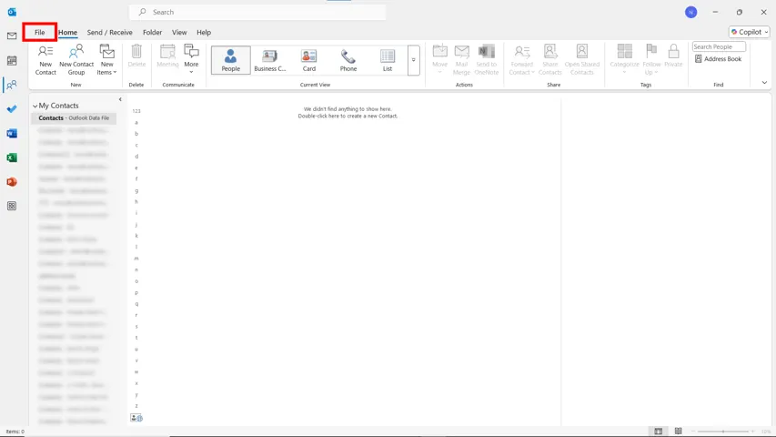Click the Outlook logo icon
This screenshot has height=437, width=776.
[12, 12]
